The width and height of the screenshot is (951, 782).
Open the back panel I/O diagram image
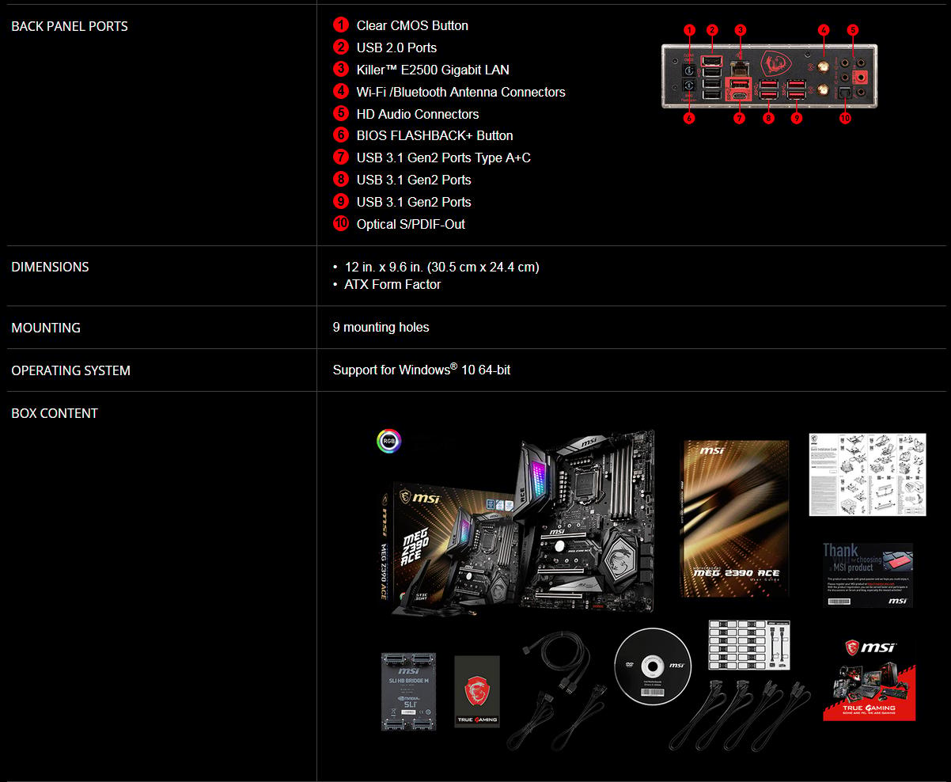(x=770, y=74)
